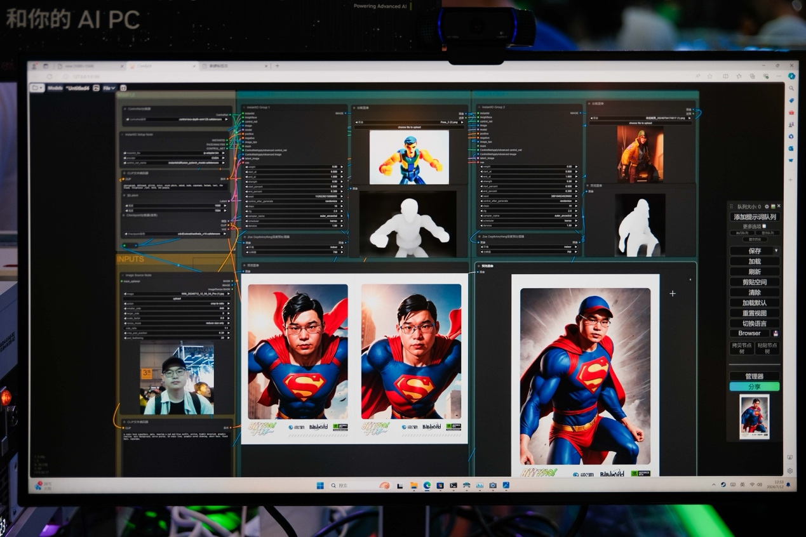Click the Superman thumbnail in side panel
806x537 pixels.
coord(754,416)
